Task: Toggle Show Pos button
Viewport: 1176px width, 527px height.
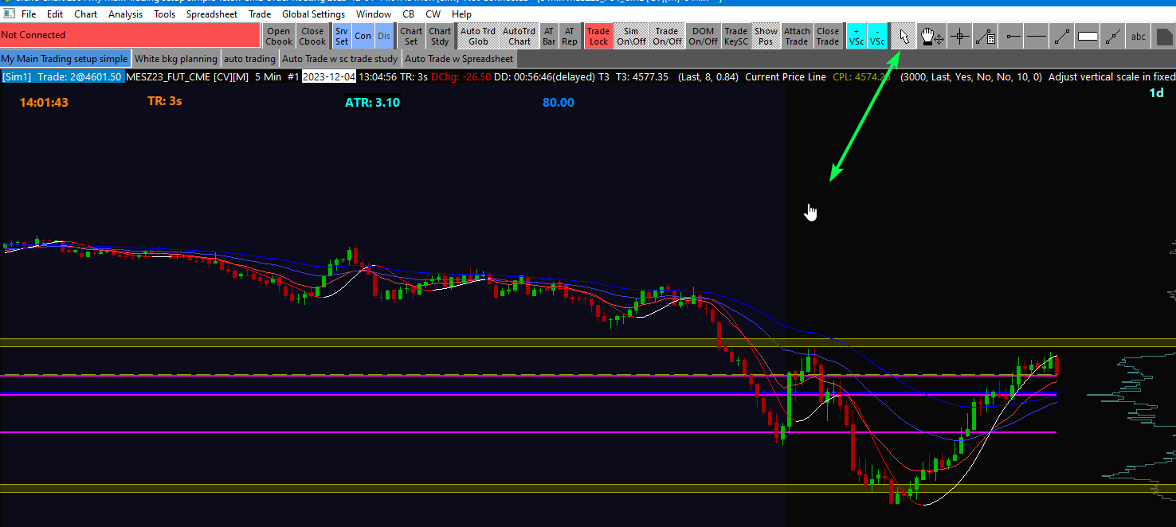Action: [x=766, y=36]
